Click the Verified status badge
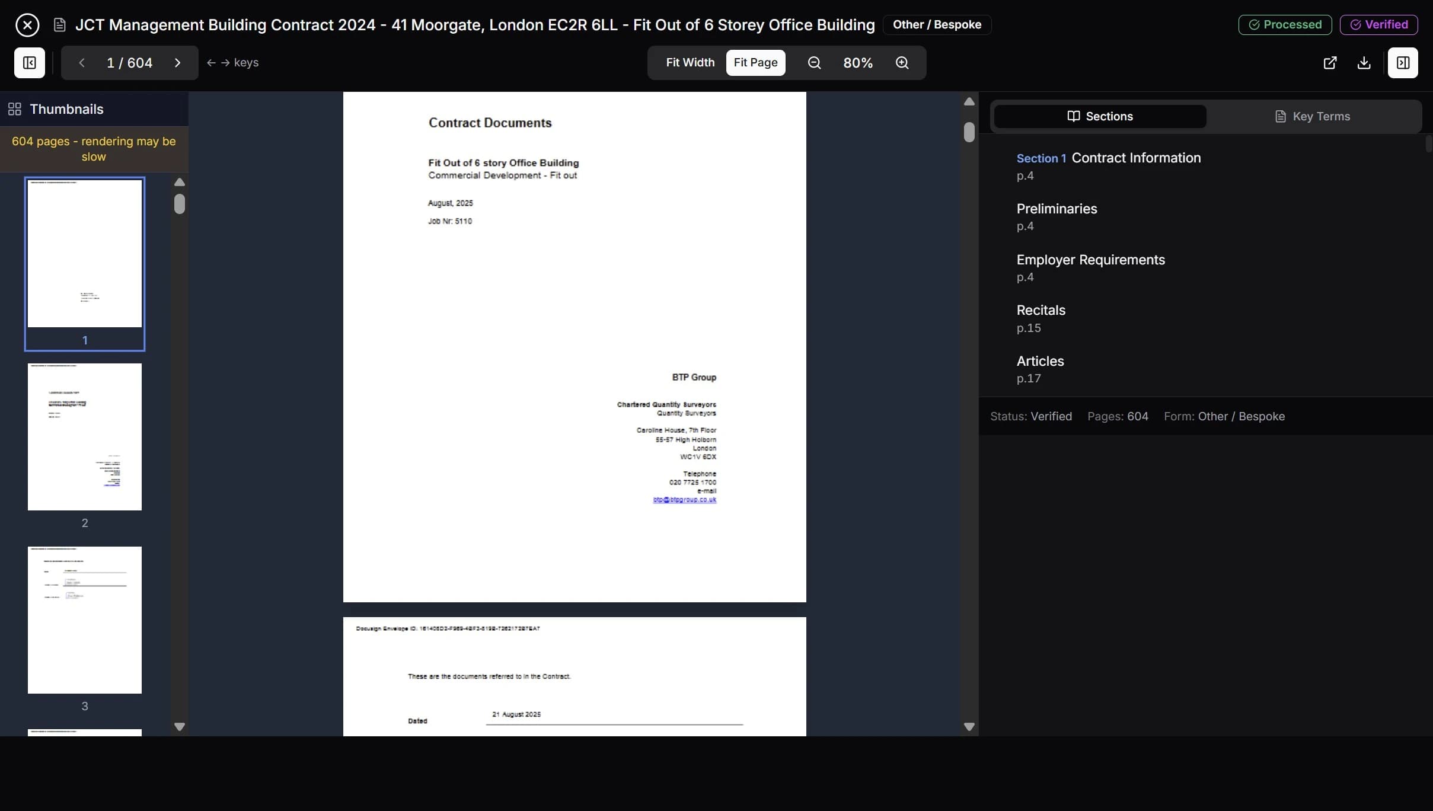This screenshot has height=811, width=1433. (1378, 24)
